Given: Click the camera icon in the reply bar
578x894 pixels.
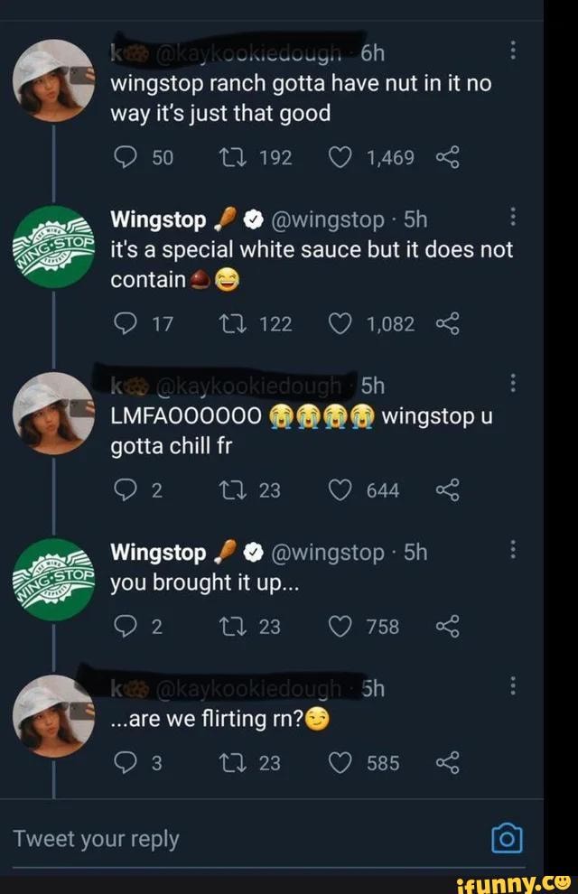Looking at the screenshot, I should 508,838.
